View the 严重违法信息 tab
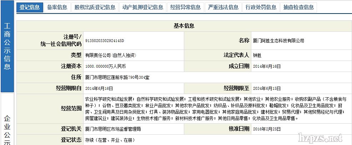352x145 pixels. pos(223,7)
